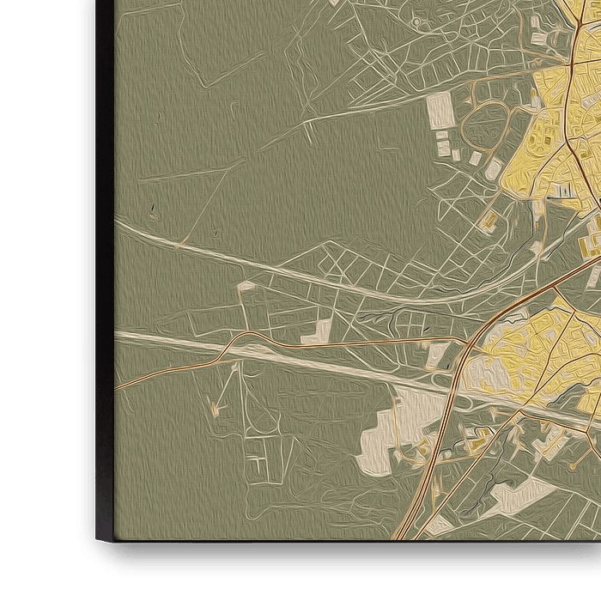Select the cream rectangular block near the oval road
601x601 pixels.
point(440,111)
